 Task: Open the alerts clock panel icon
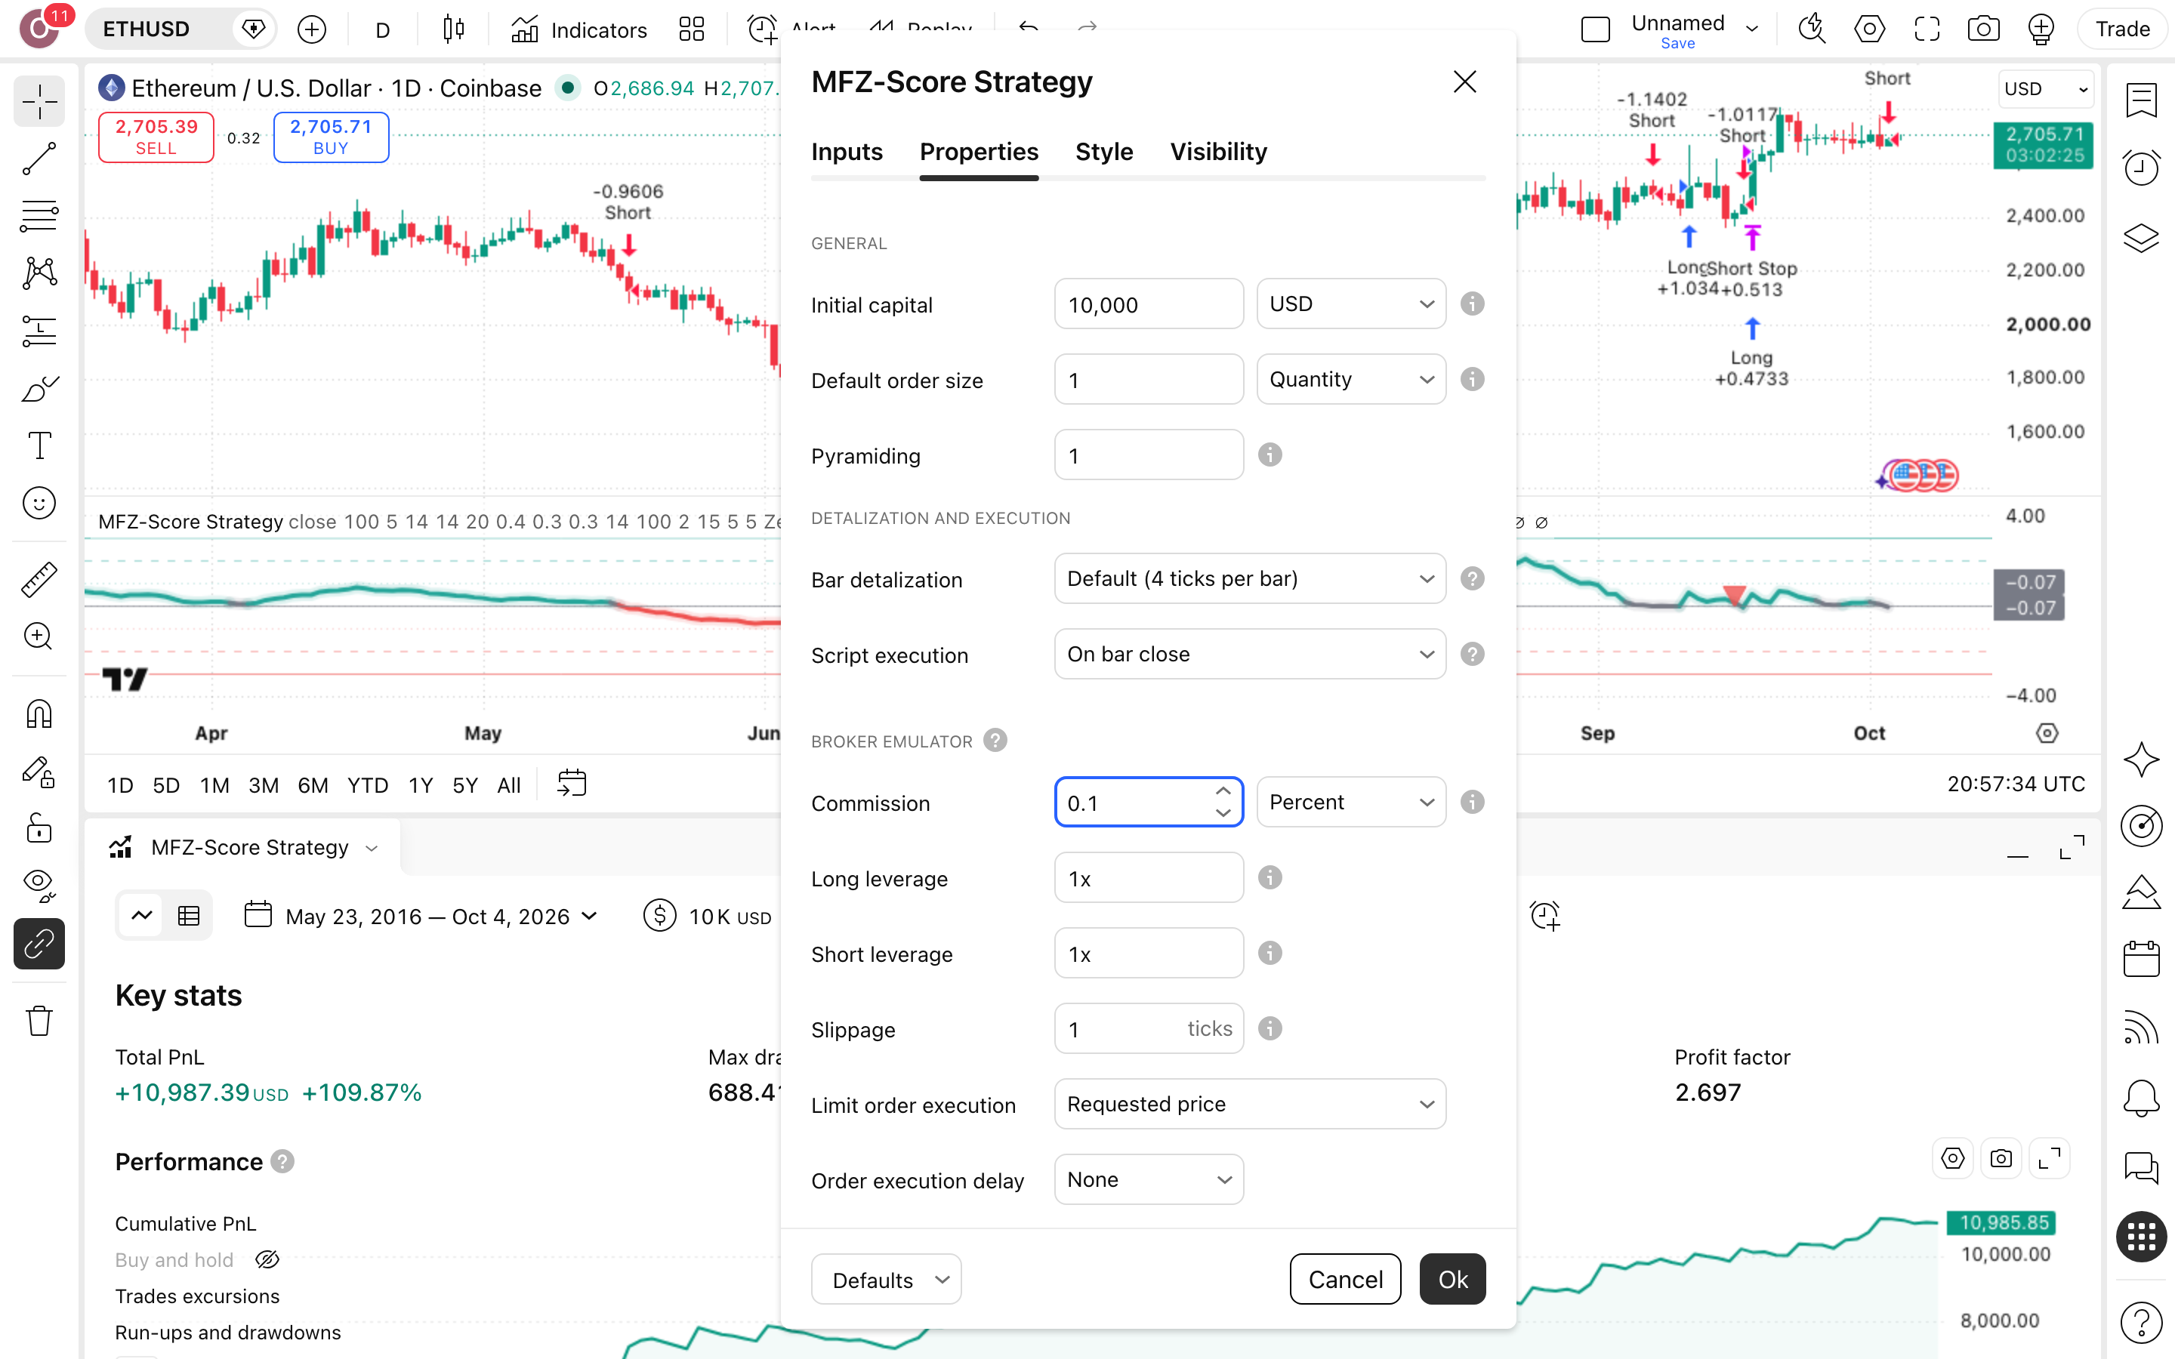(x=2142, y=167)
